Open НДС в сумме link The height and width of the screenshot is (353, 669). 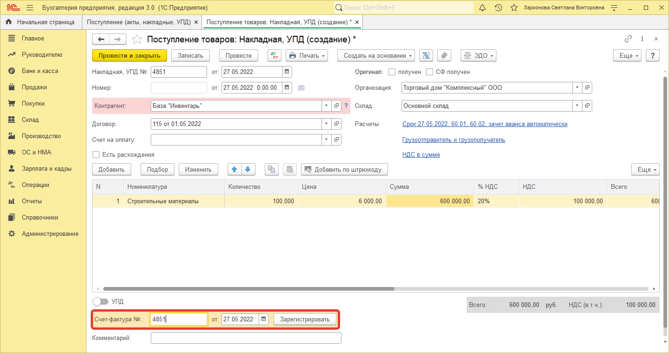point(421,154)
